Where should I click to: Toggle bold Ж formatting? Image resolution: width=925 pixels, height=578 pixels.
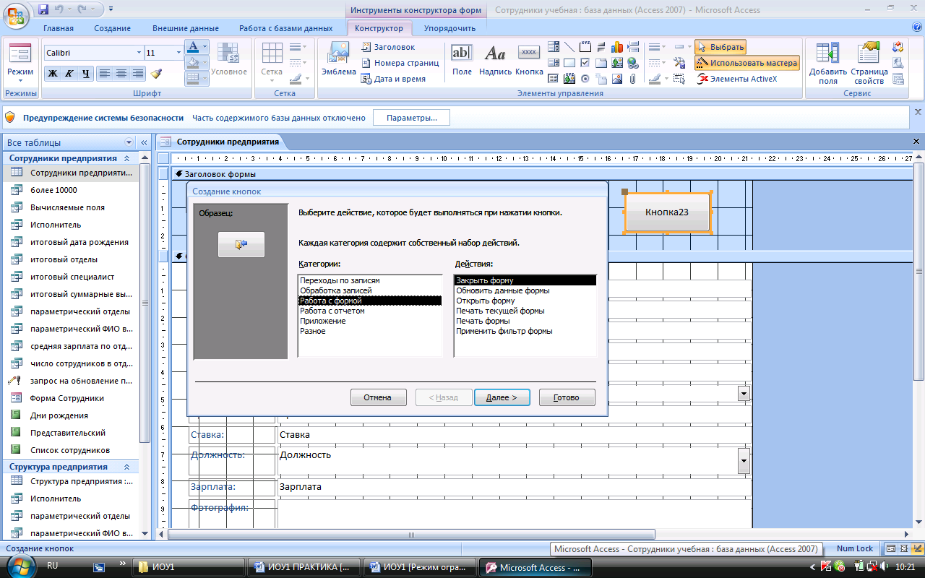click(x=52, y=73)
